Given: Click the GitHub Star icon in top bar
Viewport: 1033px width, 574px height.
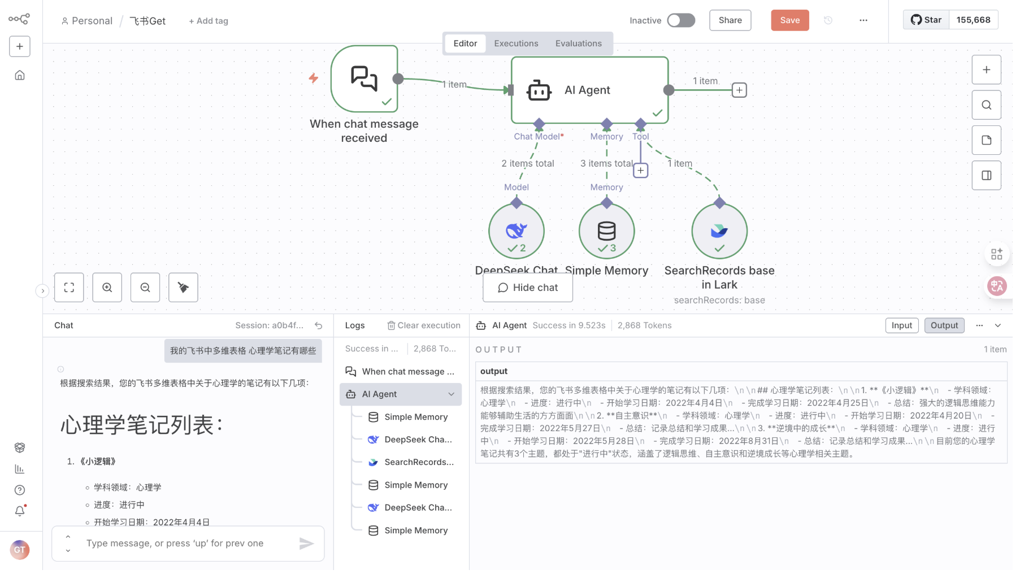Looking at the screenshot, I should pos(916,19).
